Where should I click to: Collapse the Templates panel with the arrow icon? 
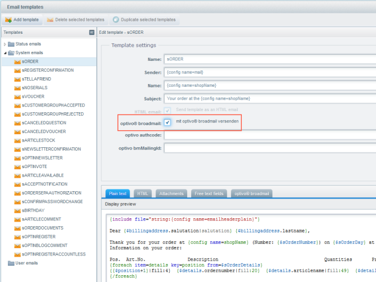tap(91, 32)
